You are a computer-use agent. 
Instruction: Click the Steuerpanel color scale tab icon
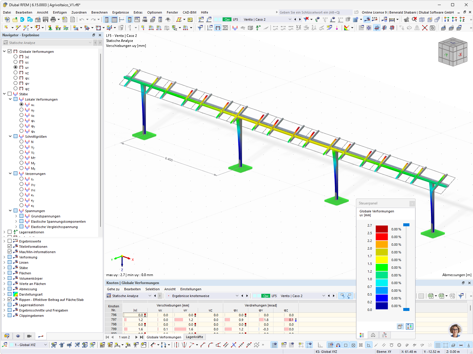[362, 335]
